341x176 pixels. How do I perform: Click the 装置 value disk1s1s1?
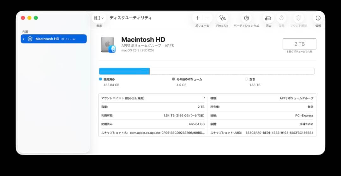pyautogui.click(x=307, y=124)
